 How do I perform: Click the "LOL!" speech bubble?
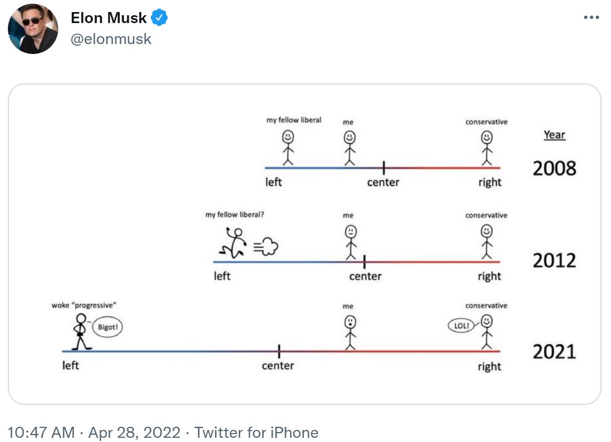[x=461, y=326]
